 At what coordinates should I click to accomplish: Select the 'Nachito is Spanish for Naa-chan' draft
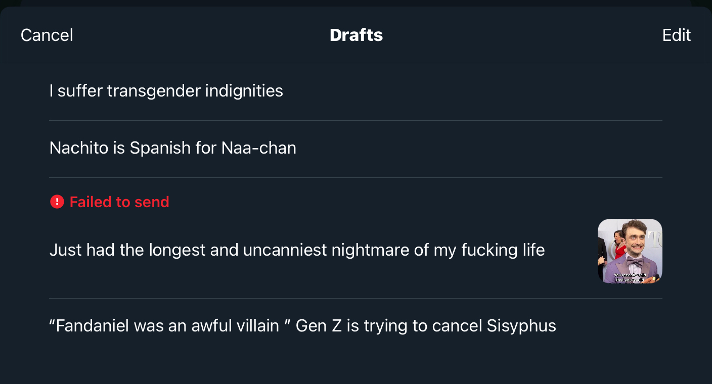tap(173, 148)
